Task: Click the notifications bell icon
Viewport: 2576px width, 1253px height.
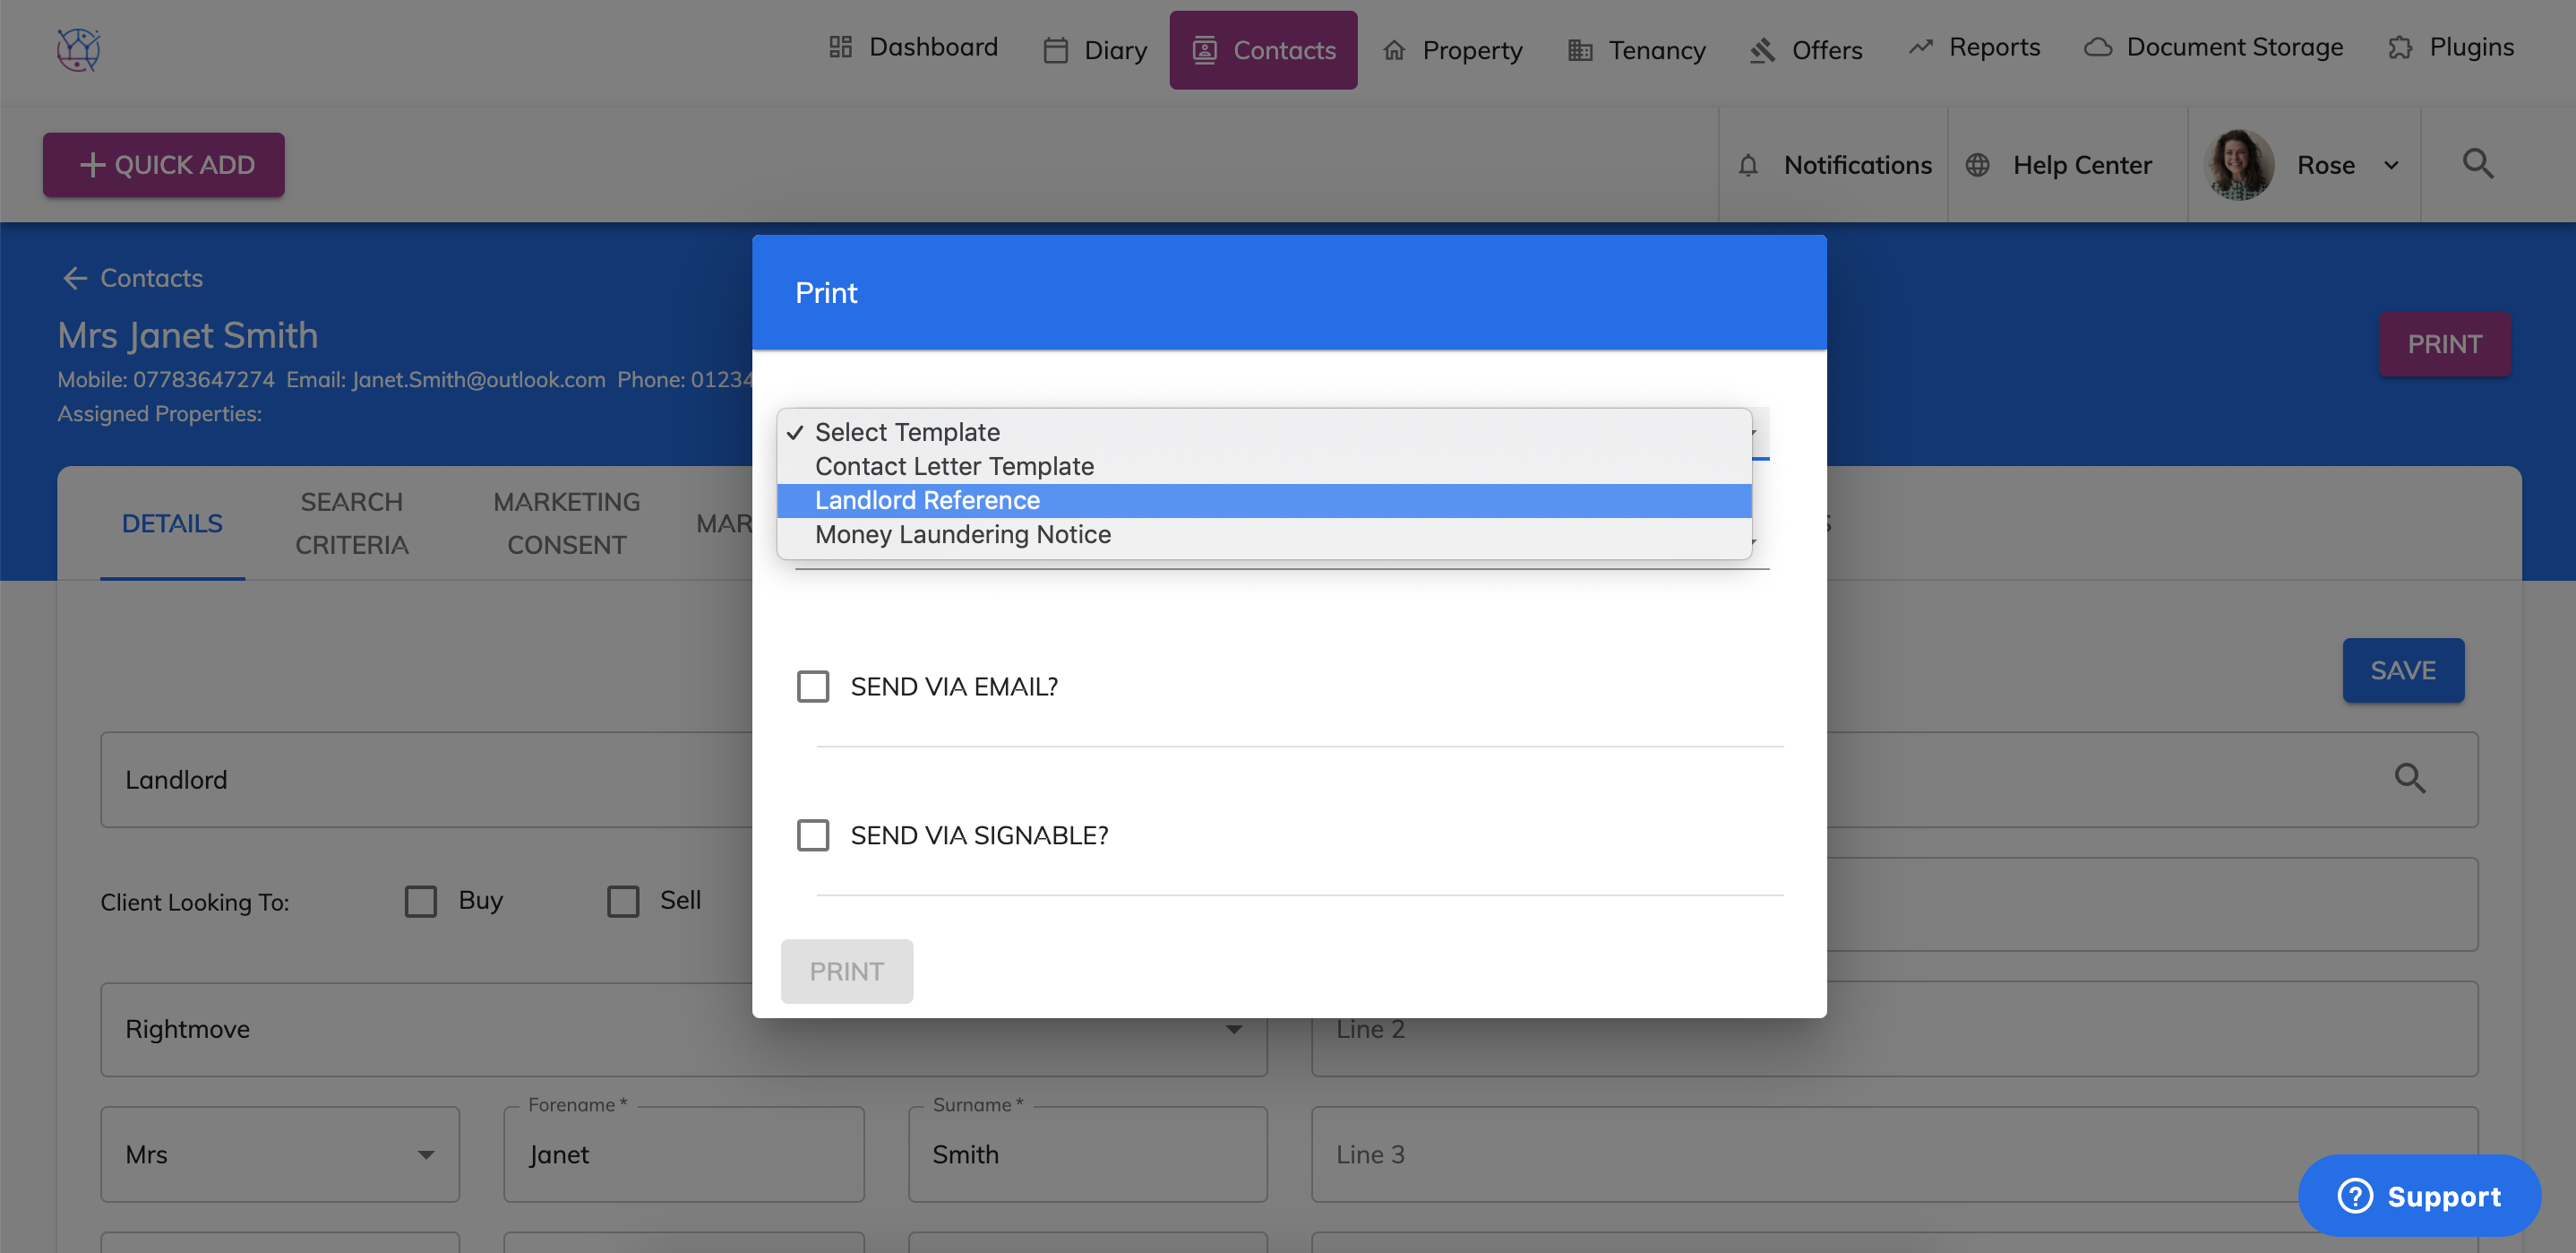Action: (1747, 165)
